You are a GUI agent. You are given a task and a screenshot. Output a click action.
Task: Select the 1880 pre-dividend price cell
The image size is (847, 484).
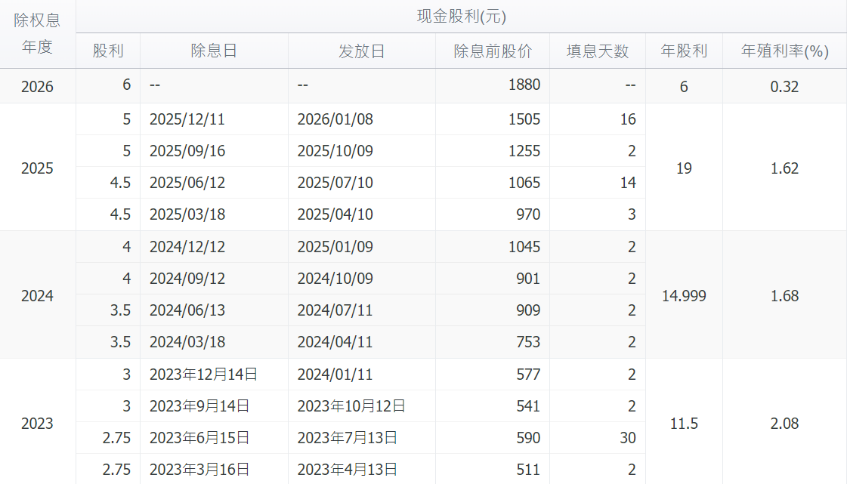coord(524,85)
